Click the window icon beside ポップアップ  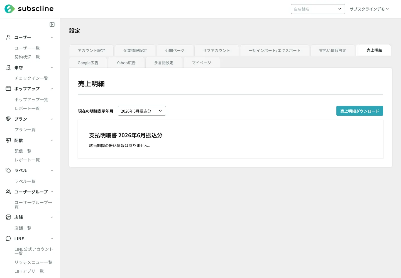pyautogui.click(x=8, y=89)
